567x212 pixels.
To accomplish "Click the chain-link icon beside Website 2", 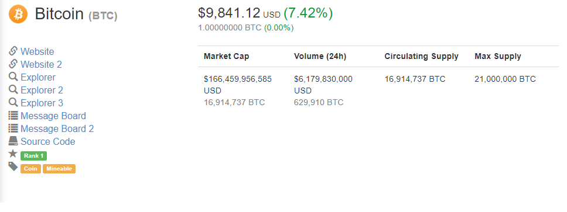I will click(x=13, y=64).
